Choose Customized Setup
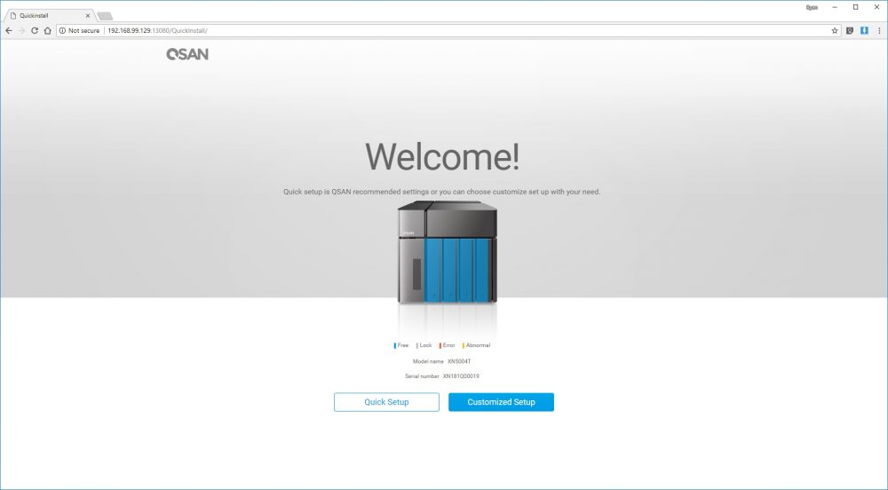This screenshot has height=490, width=888. pos(501,402)
